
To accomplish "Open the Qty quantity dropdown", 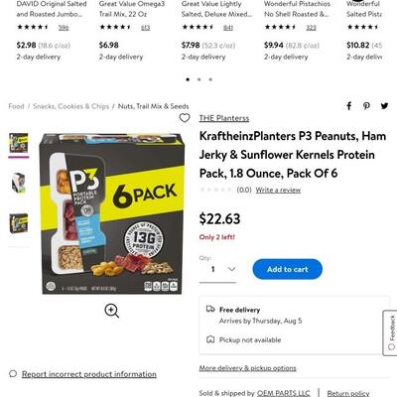I will click(x=217, y=269).
